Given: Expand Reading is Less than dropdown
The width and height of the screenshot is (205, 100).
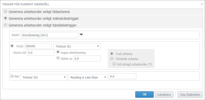Looking at the screenshot, I should [x=88, y=77].
